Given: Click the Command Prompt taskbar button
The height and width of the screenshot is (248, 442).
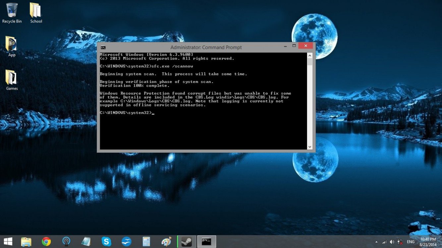Looking at the screenshot, I should (x=207, y=242).
